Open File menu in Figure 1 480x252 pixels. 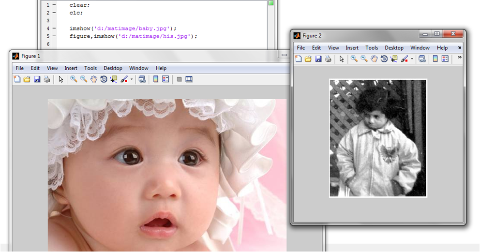point(19,68)
